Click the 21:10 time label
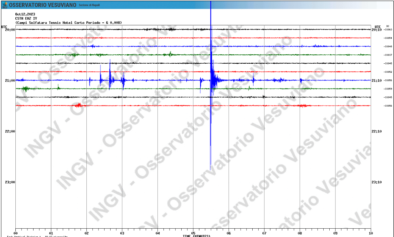 coord(377,80)
